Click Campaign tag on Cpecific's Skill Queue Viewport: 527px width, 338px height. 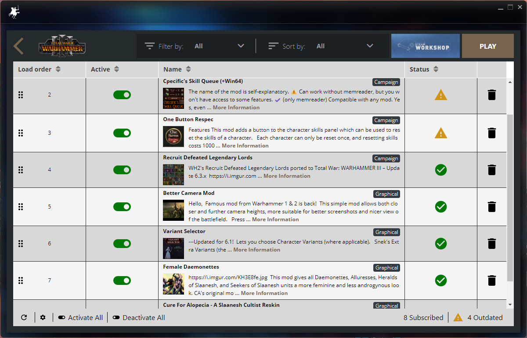pos(386,82)
